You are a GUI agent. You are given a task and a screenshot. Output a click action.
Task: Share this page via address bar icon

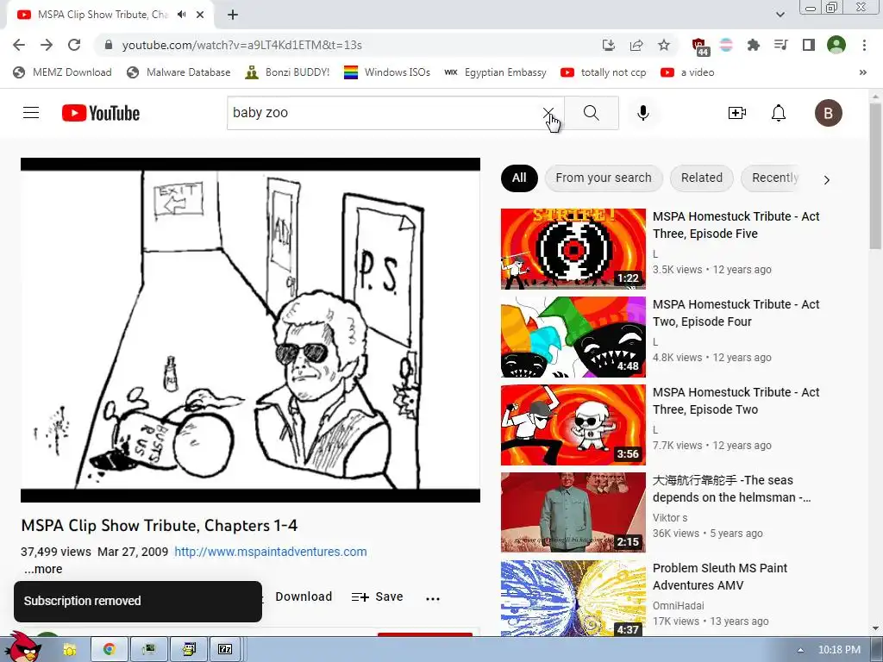pos(636,45)
